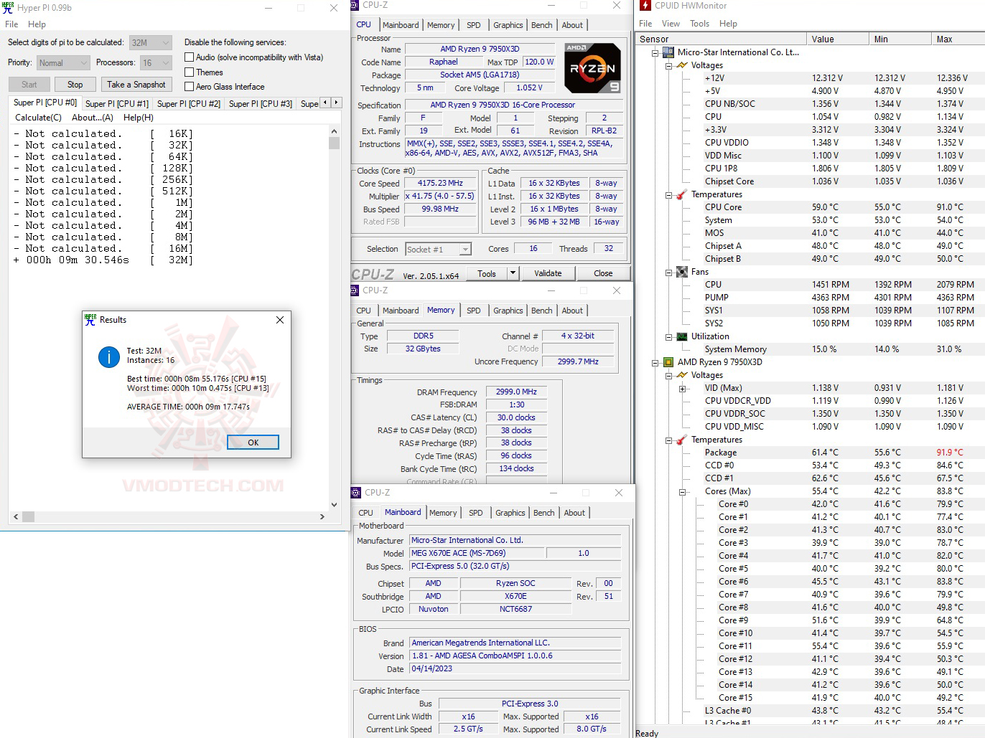Image resolution: width=985 pixels, height=738 pixels.
Task: Select the System Memory utilization row
Action: (810, 349)
